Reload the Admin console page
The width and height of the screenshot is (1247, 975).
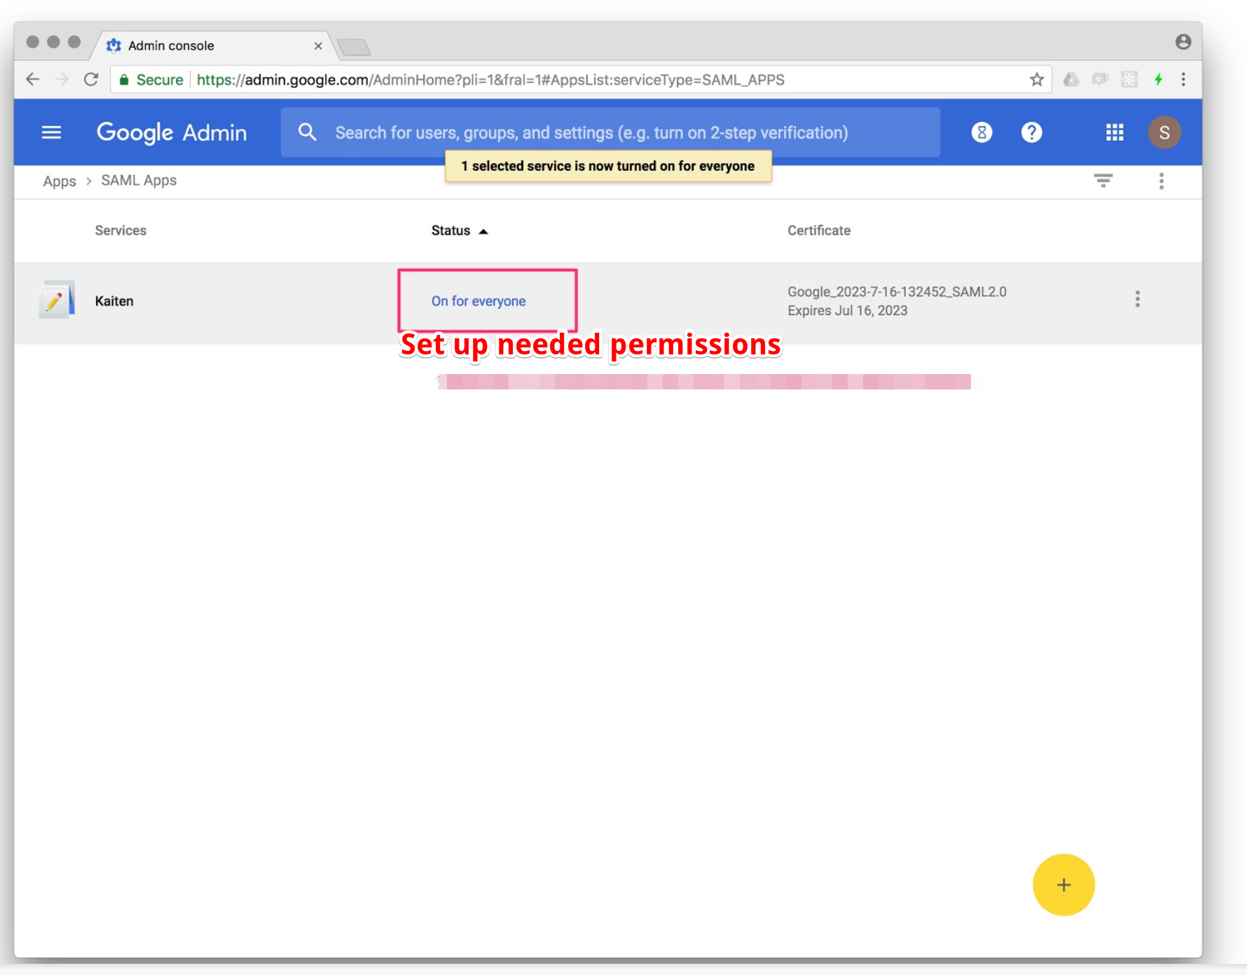tap(91, 79)
